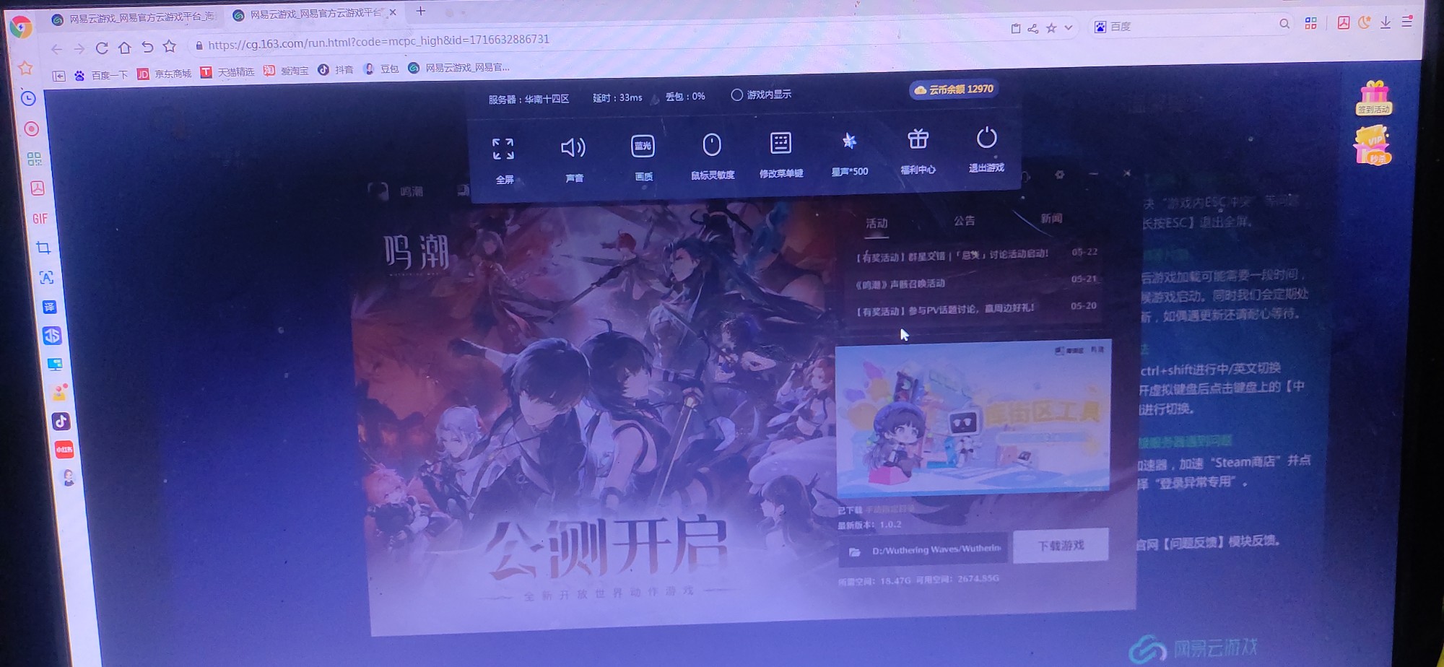Viewport: 1444px width, 667px height.
Task: Click the forward navigation arrow
Action: (79, 48)
